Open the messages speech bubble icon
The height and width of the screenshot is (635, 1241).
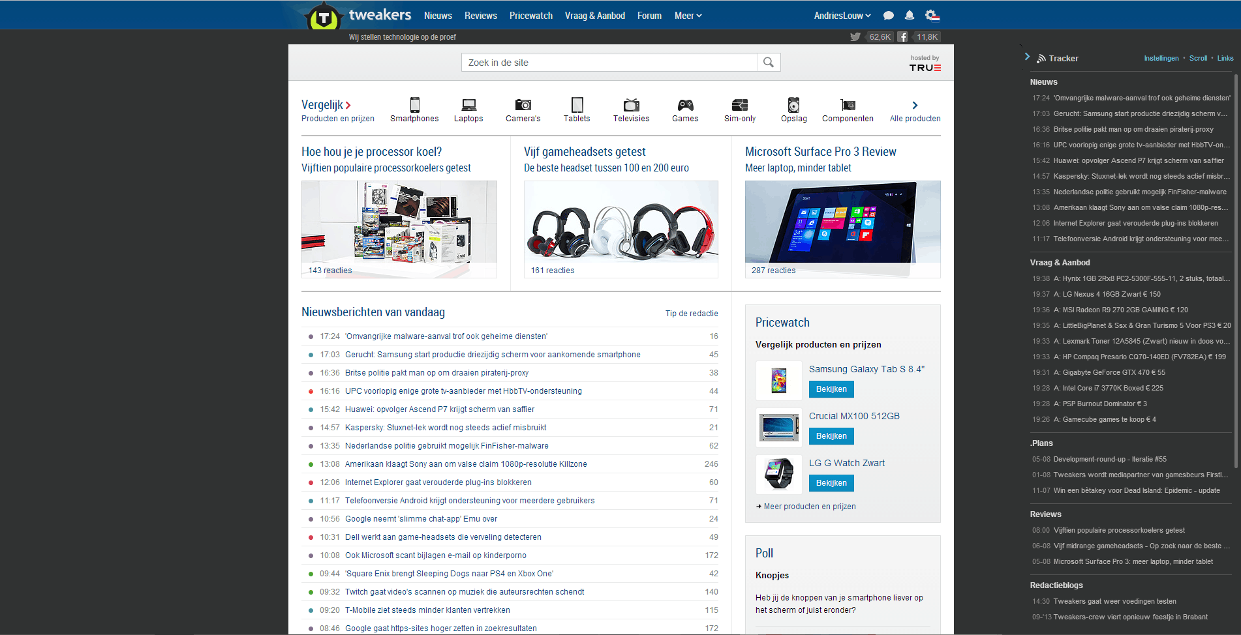tap(889, 16)
